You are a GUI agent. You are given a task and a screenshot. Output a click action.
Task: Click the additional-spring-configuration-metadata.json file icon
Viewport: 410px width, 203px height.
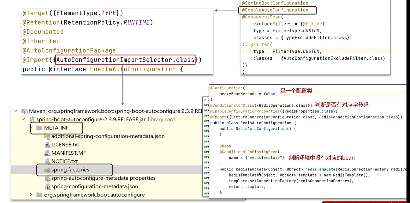(47, 136)
